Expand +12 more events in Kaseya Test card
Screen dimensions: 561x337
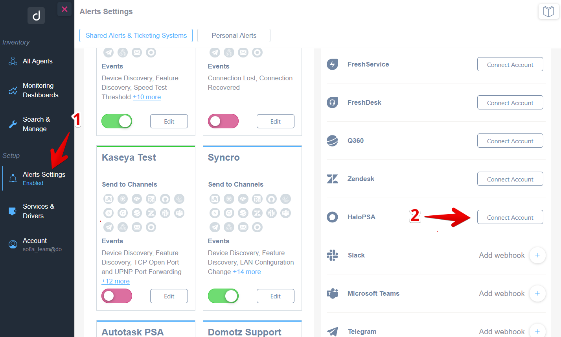point(115,281)
